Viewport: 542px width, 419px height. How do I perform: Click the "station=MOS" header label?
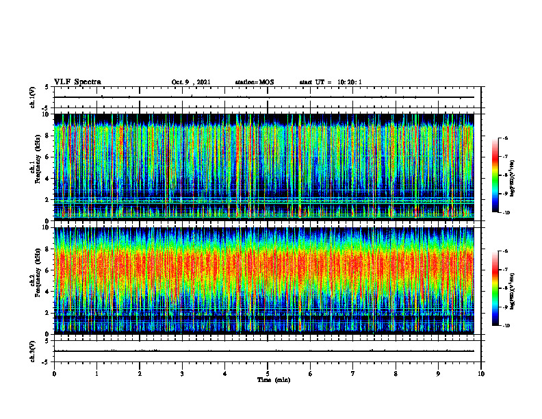(255, 82)
